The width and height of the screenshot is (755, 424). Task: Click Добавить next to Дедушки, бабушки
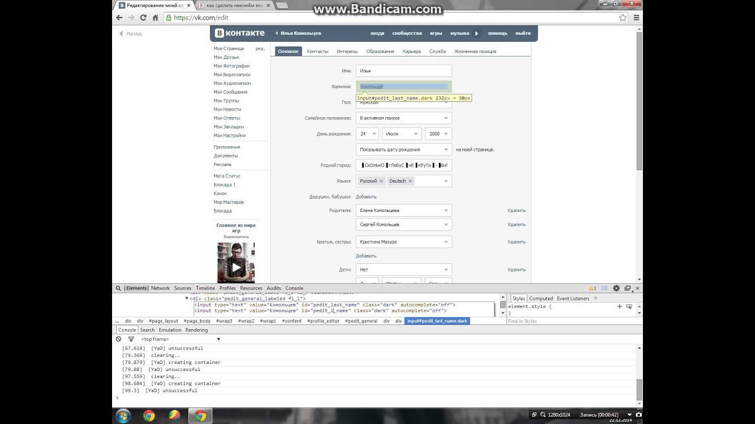coord(366,197)
